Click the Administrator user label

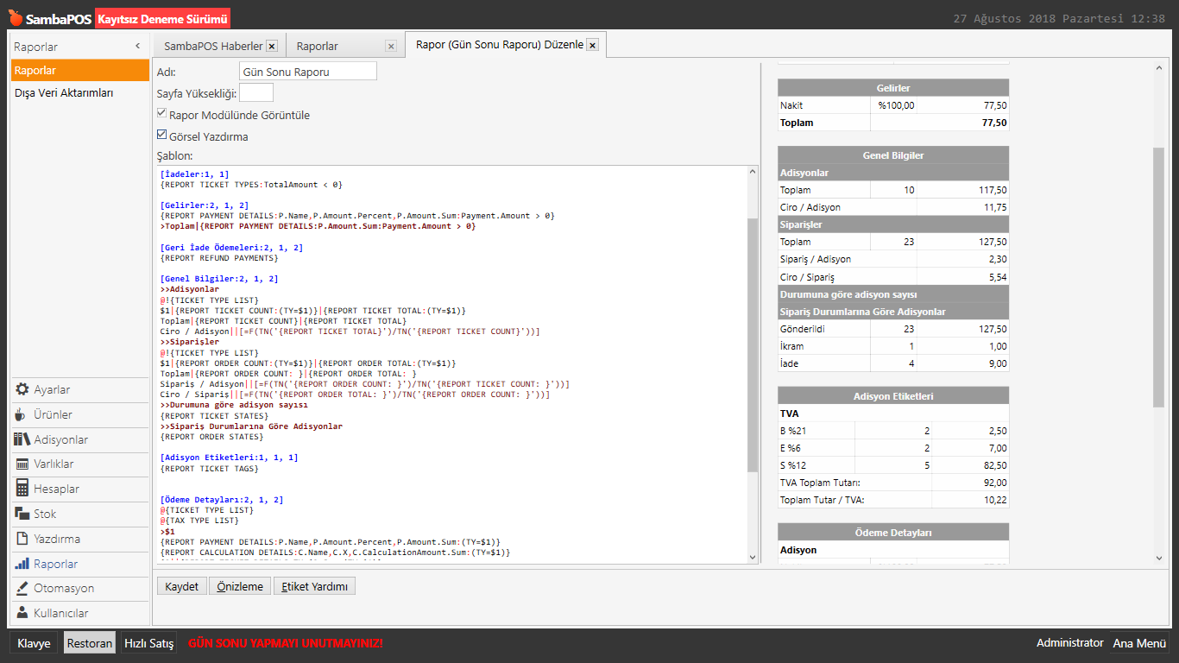tap(1069, 643)
